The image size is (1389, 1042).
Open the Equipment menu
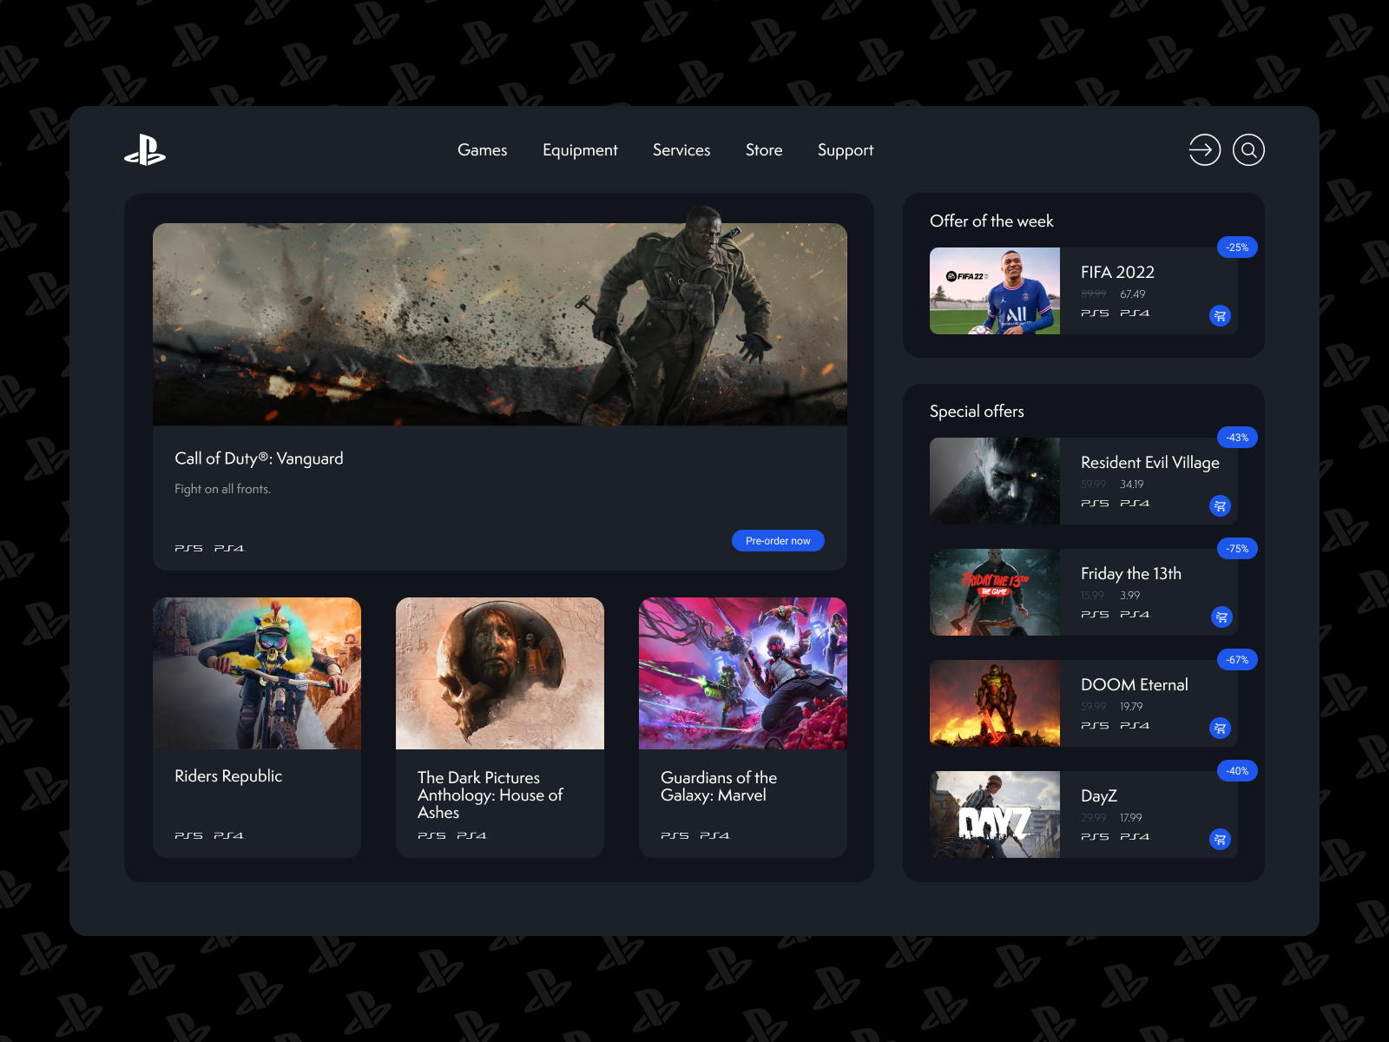click(x=580, y=150)
